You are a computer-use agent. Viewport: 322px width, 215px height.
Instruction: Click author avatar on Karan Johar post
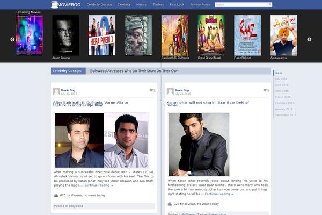coord(170,92)
